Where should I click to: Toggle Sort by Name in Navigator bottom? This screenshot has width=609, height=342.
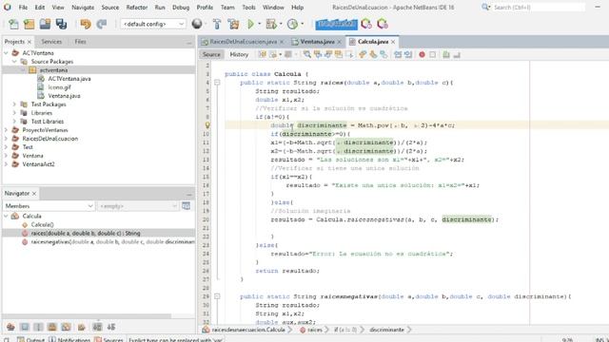(x=97, y=327)
